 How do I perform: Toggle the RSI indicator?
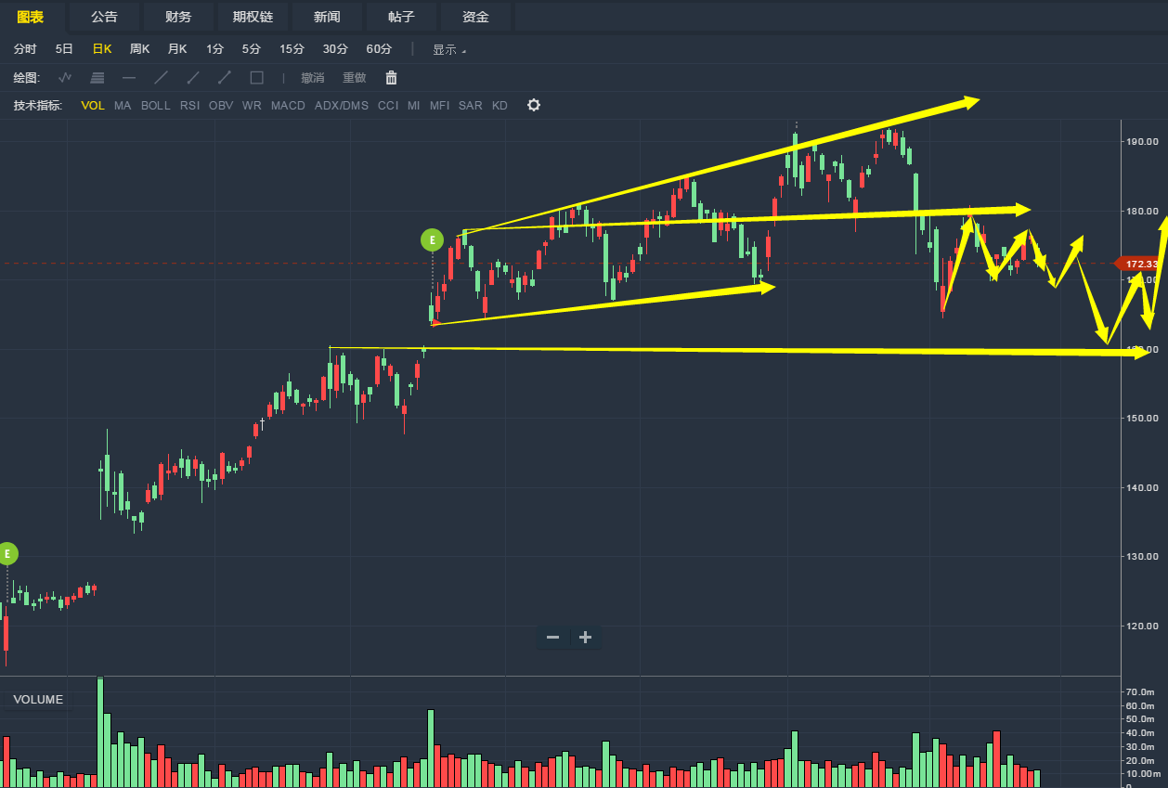pyautogui.click(x=189, y=106)
